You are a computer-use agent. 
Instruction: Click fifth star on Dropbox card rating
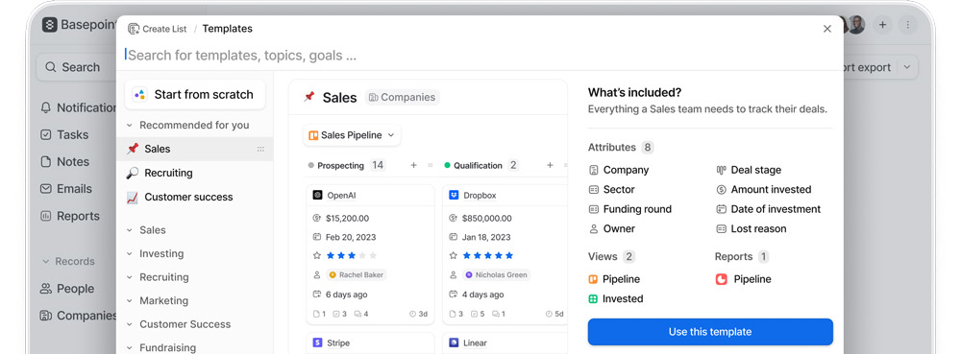(x=509, y=255)
